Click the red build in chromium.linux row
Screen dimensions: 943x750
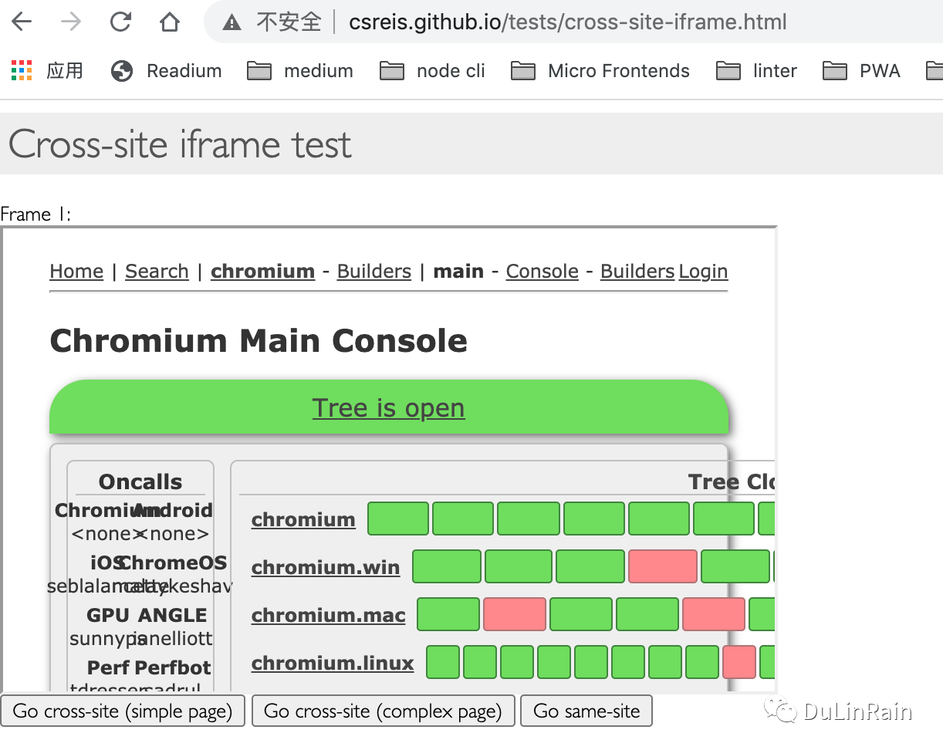[739, 662]
